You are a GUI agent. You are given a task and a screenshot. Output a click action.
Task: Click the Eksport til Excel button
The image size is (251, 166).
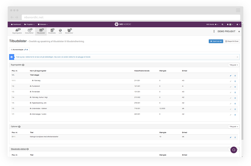232,41
